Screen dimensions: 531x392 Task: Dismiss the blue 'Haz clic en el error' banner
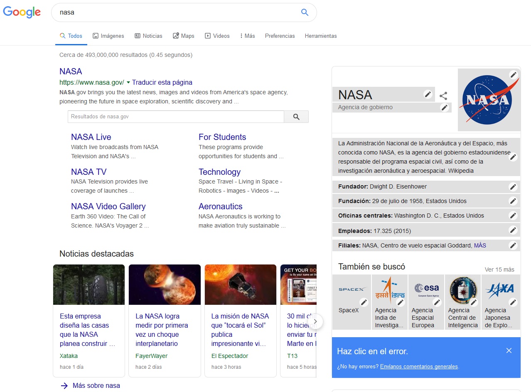(509, 351)
